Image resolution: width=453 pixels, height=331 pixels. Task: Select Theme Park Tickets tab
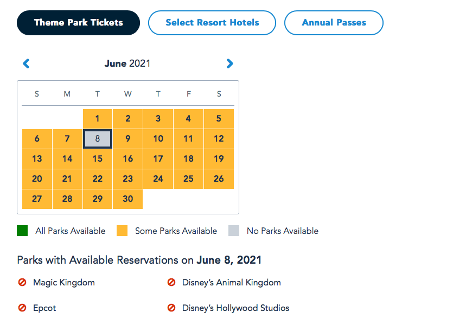click(79, 23)
